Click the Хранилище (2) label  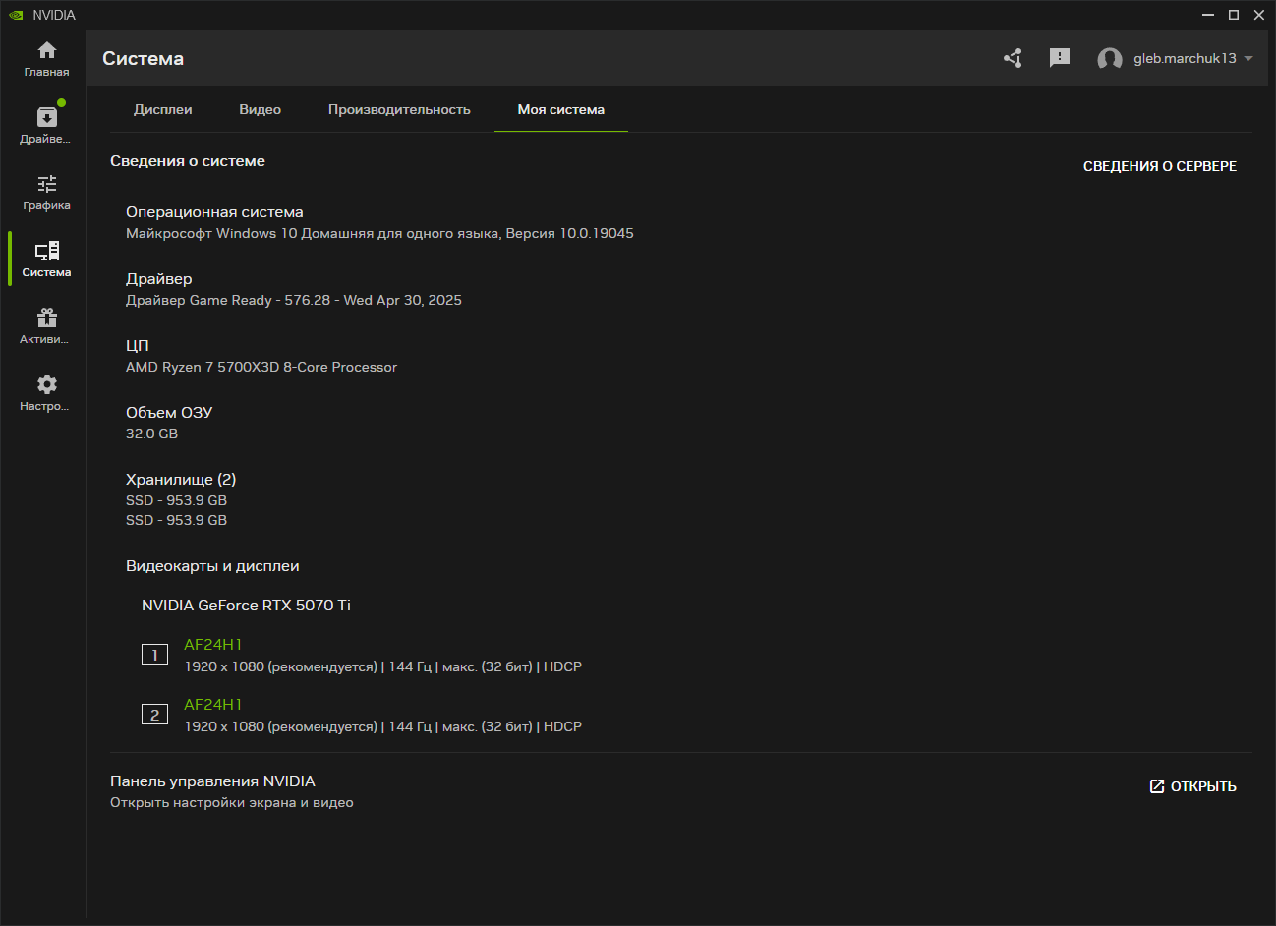[181, 480]
